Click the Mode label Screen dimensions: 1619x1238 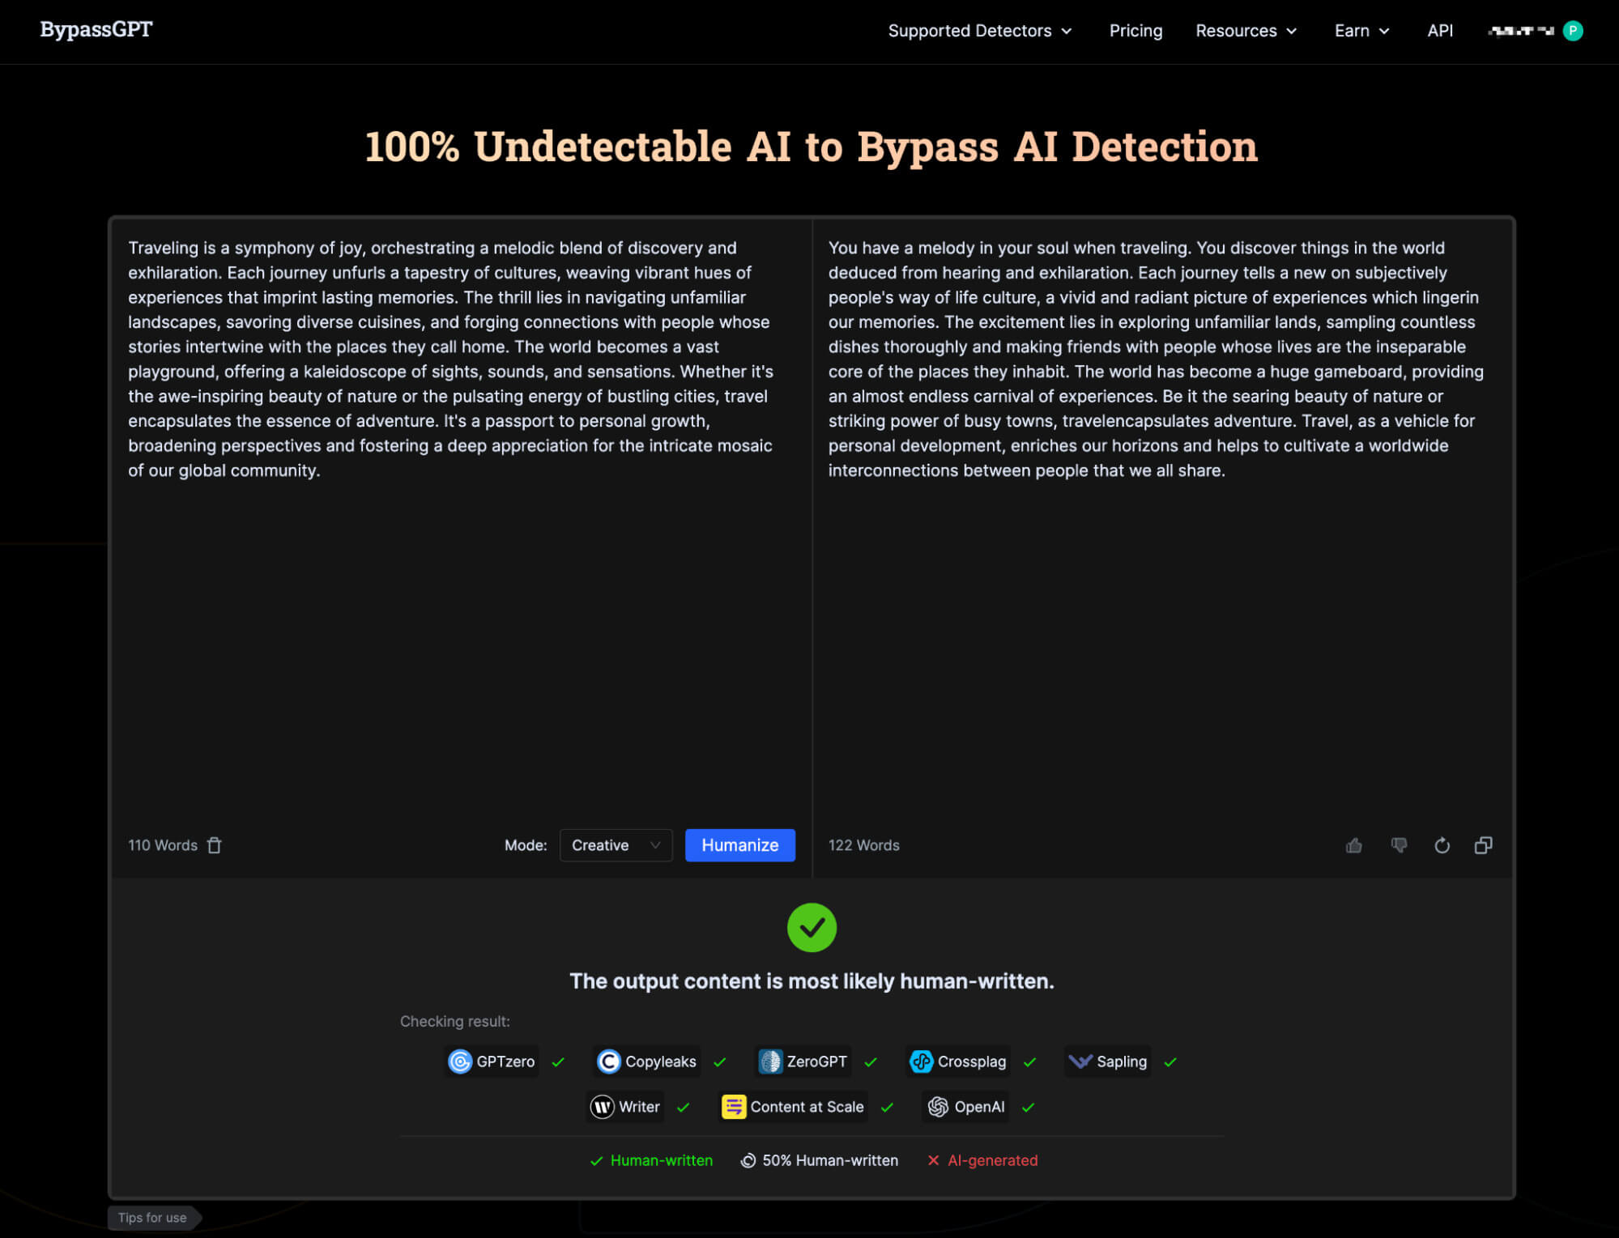526,845
